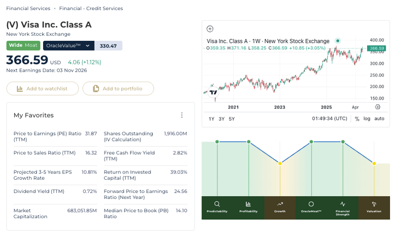The width and height of the screenshot is (407, 237).
Task: Open the UTC time zone selector
Action: point(329,118)
